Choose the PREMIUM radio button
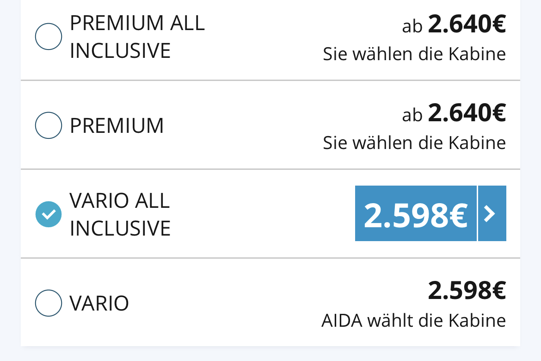 (49, 125)
